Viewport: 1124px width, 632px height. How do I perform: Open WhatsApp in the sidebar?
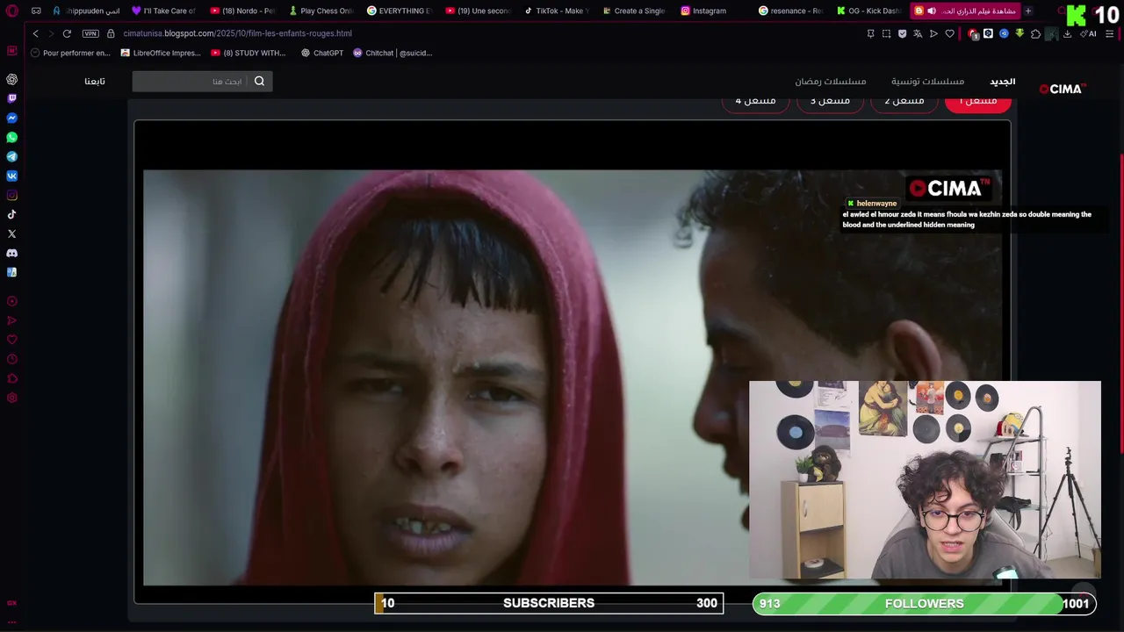(11, 137)
